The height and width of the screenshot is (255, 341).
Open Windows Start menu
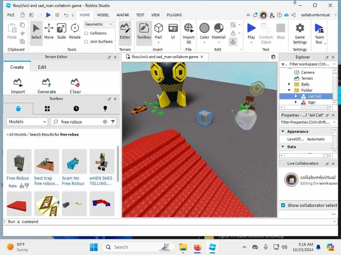[x=94, y=247]
